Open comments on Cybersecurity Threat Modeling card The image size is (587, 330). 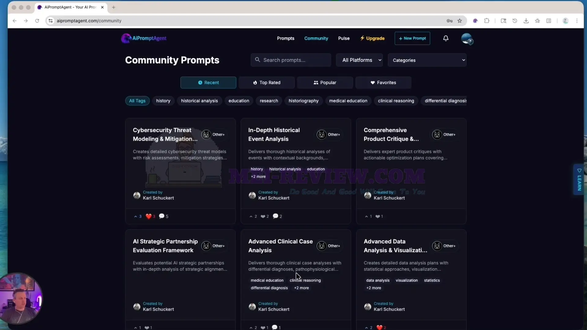[x=164, y=216]
